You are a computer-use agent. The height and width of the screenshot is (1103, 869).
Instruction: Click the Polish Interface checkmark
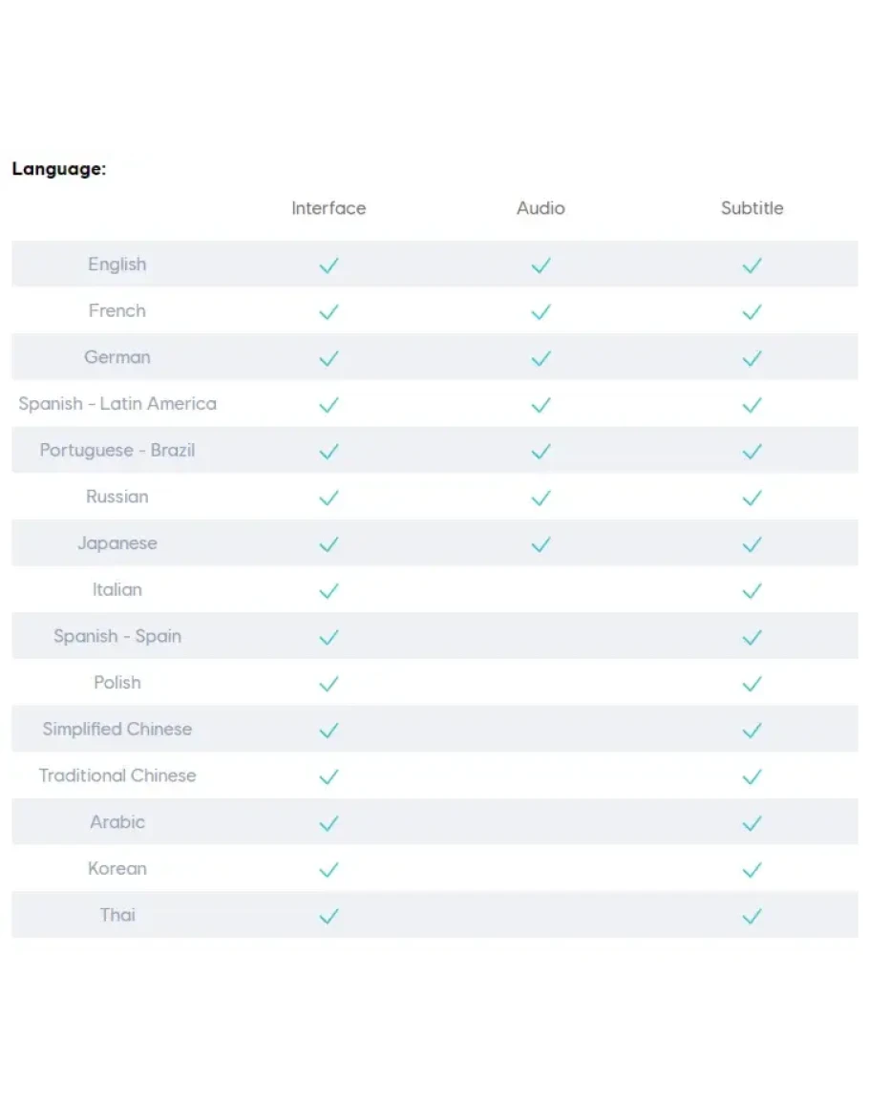coord(329,684)
